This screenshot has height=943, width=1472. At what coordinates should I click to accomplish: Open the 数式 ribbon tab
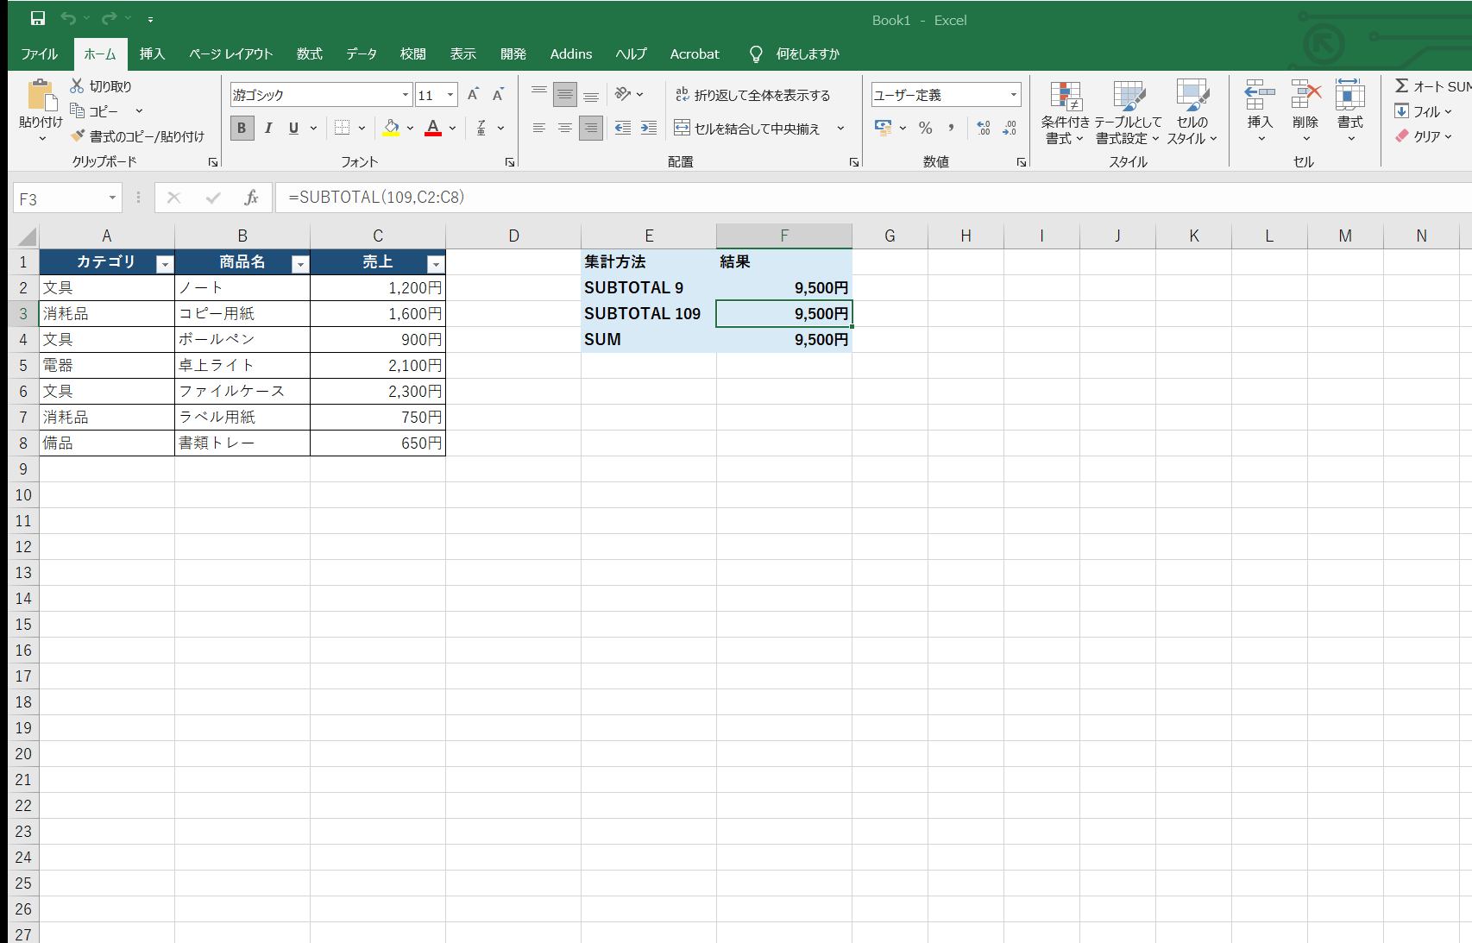click(x=309, y=53)
